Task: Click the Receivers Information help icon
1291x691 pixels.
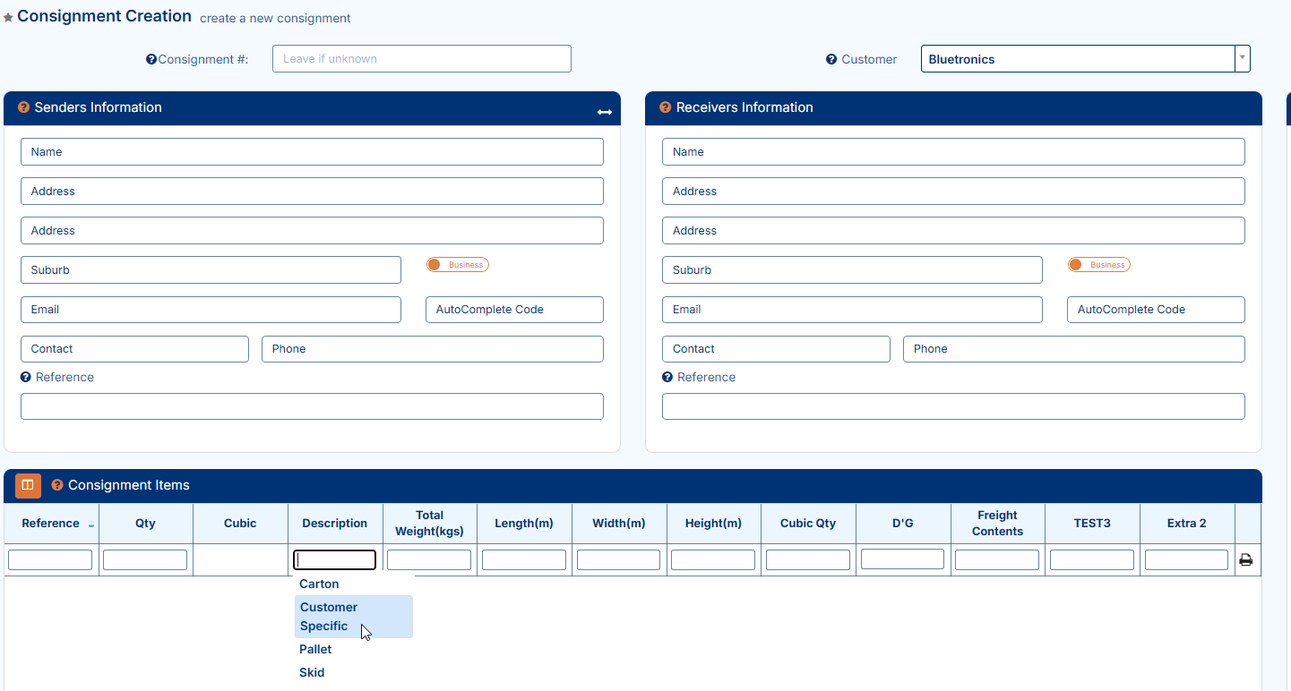Action: (x=665, y=107)
